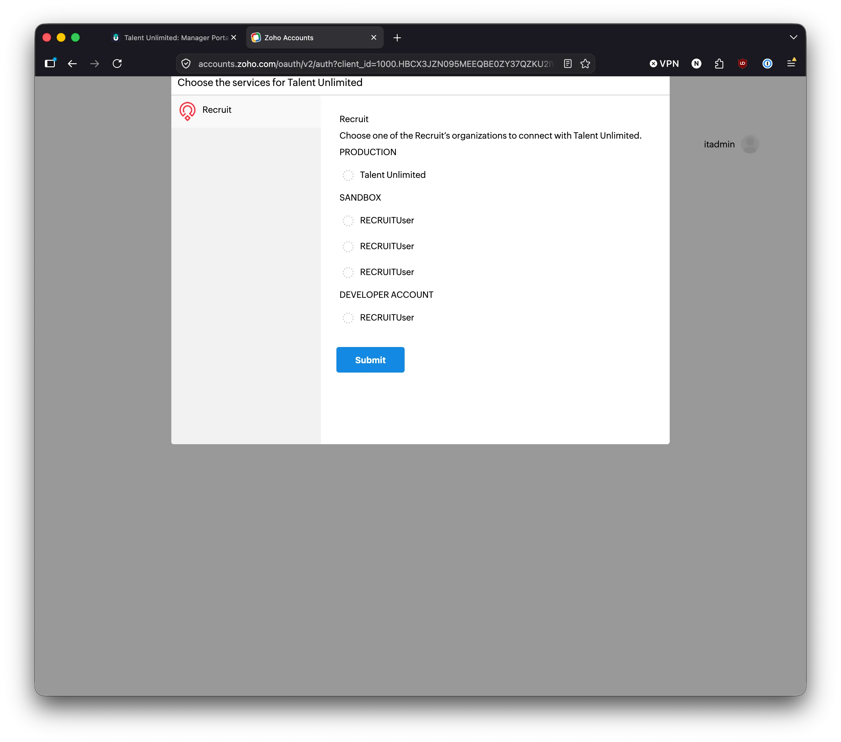Go back to the previous page

(x=72, y=63)
